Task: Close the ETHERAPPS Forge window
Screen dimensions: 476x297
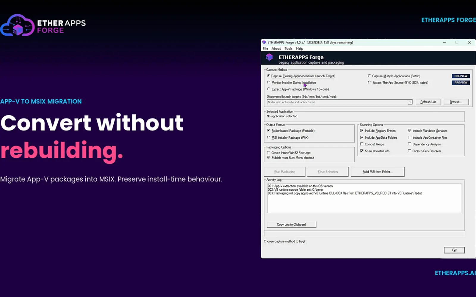Action: [x=469, y=42]
